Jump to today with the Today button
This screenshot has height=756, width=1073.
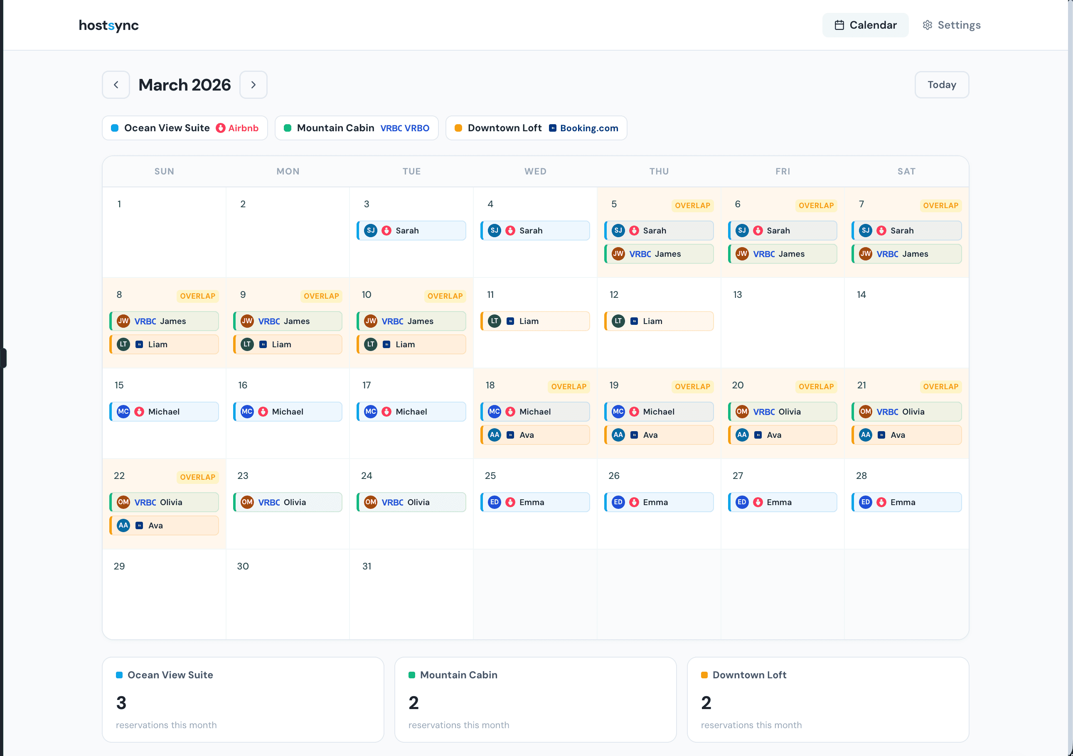[941, 85]
